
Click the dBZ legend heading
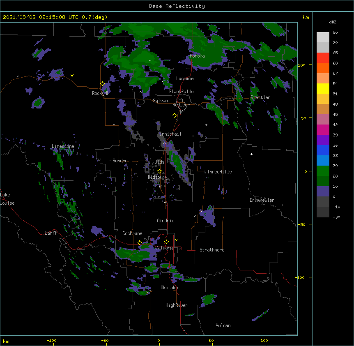pos(333,22)
